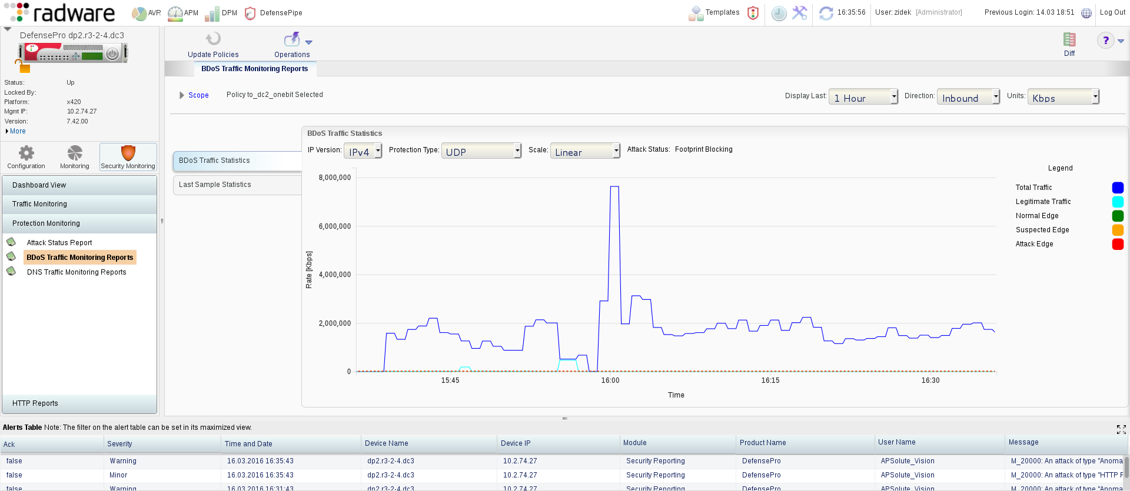
Task: Click the Attack Edge red legend swatch
Action: 1118,244
